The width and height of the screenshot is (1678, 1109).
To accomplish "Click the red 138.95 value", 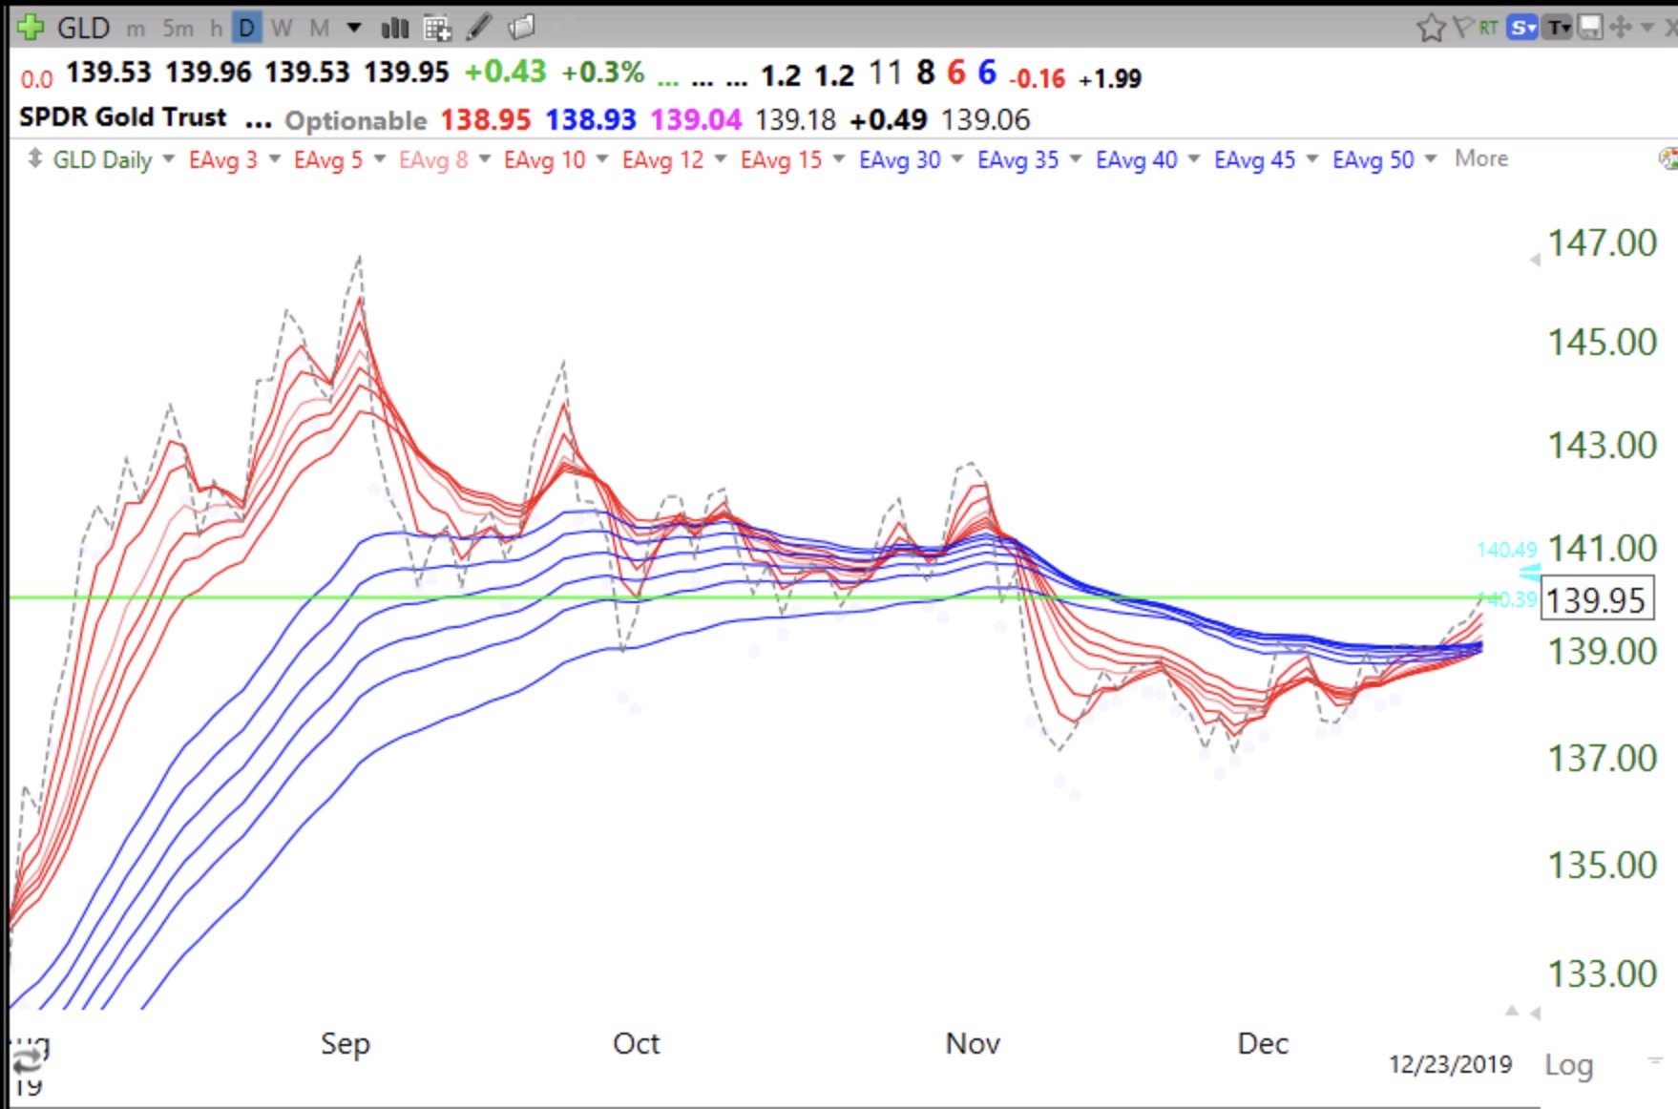I will point(485,120).
